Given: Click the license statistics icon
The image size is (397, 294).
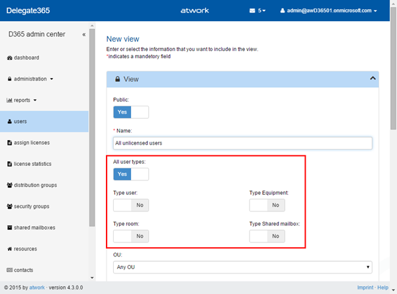Looking at the screenshot, I should pyautogui.click(x=9, y=164).
